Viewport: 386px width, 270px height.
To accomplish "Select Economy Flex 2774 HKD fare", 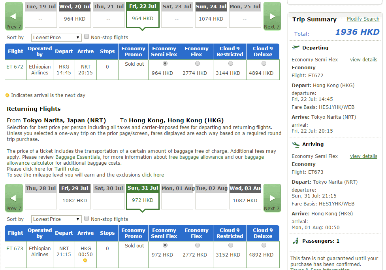I will coord(197,63).
